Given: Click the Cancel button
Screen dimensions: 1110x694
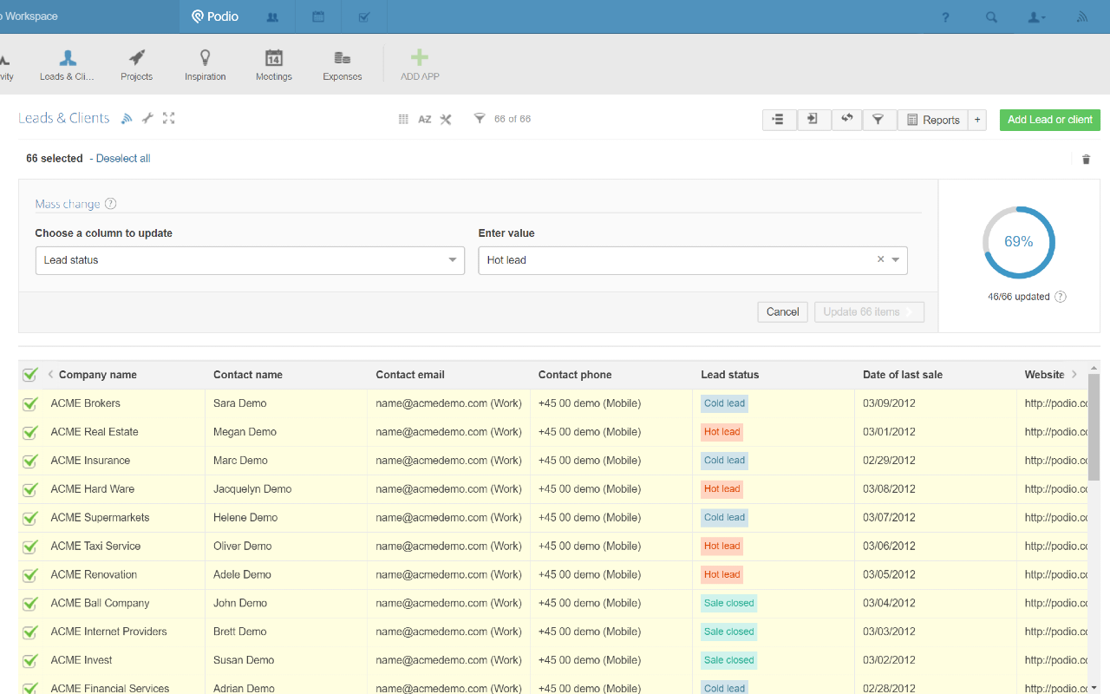Looking at the screenshot, I should coord(782,312).
